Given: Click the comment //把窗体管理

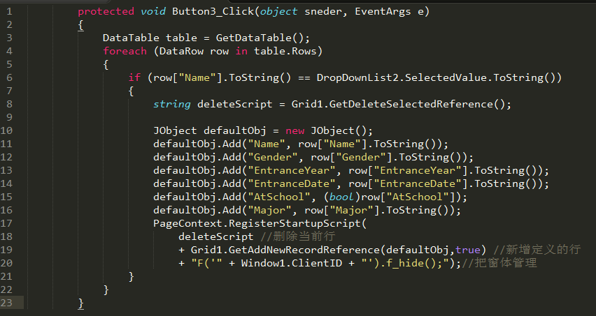Looking at the screenshot, I should click(x=499, y=263).
